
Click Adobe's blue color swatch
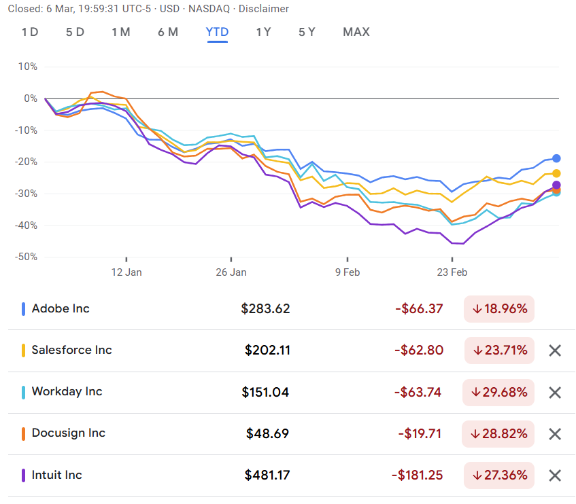click(24, 309)
